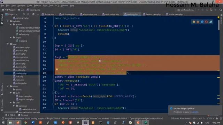The image size is (223, 125).
Task: Open the Terminal tool window
Action: [x=23, y=115]
